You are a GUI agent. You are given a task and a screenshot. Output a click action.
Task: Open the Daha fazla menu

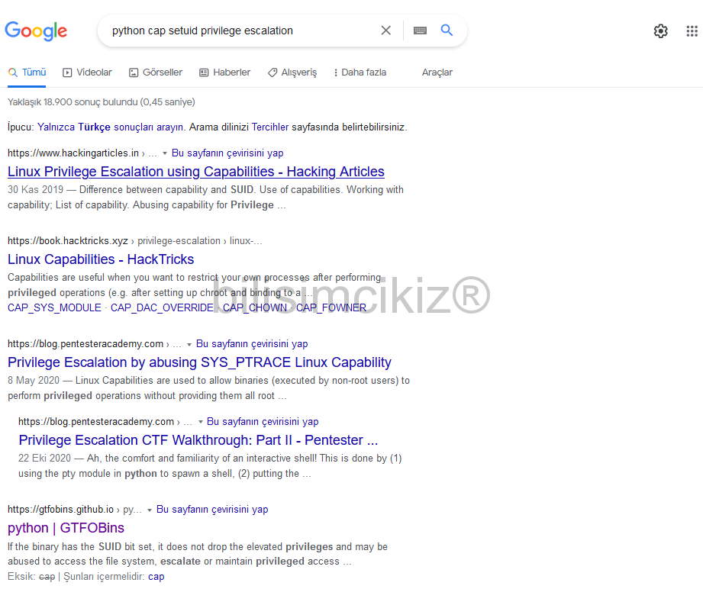pos(360,72)
